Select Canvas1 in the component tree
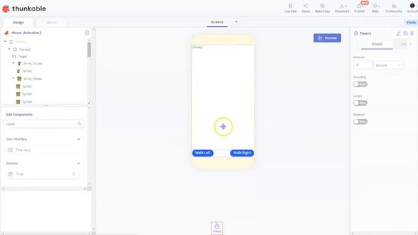The image size is (418, 235). (25, 50)
